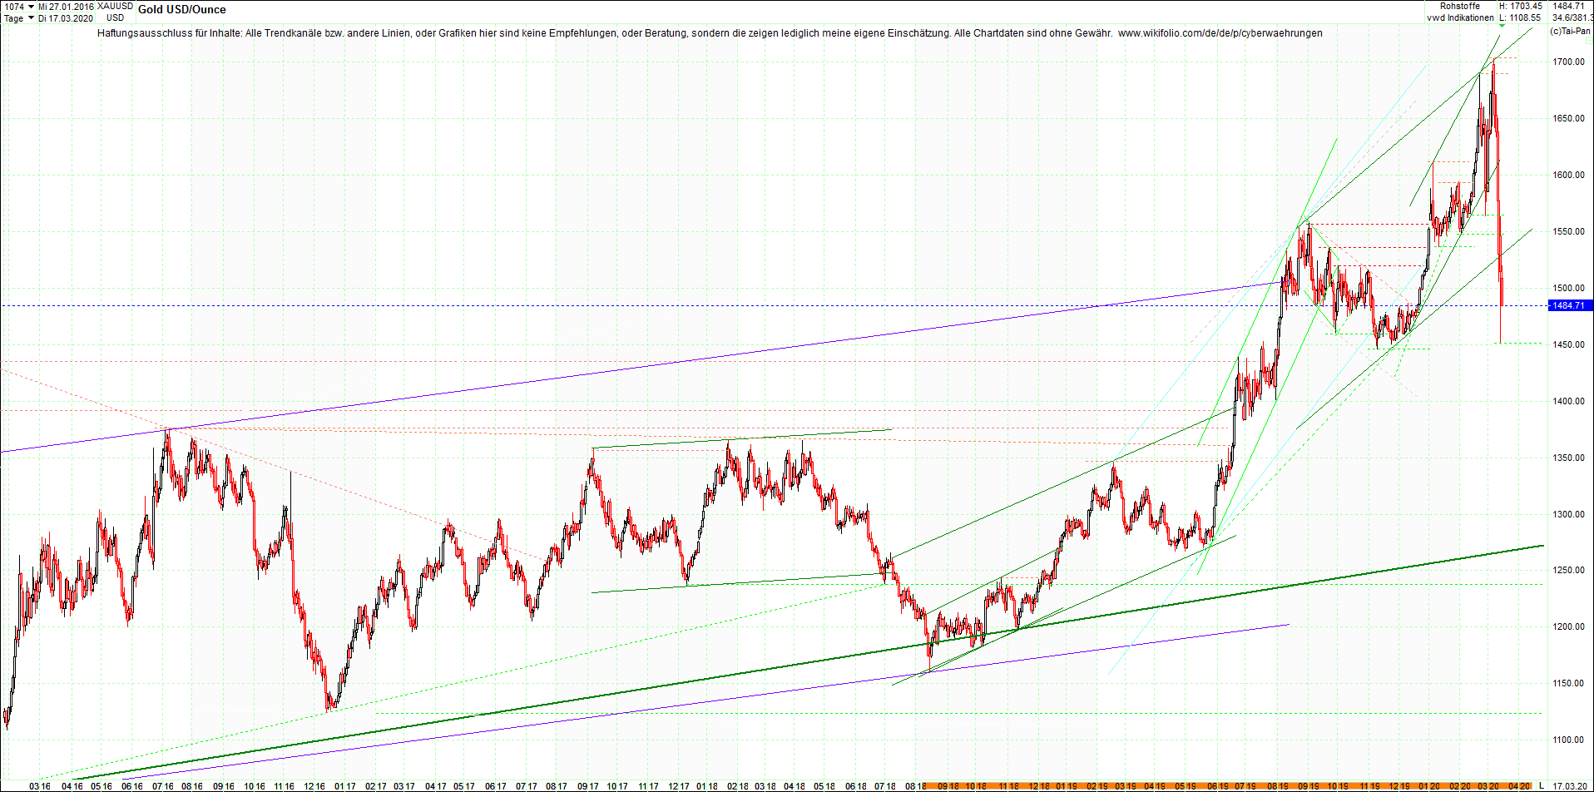The height and width of the screenshot is (792, 1594).
Task: Click the 17.03.20 date in bottom corner
Action: tap(1569, 786)
